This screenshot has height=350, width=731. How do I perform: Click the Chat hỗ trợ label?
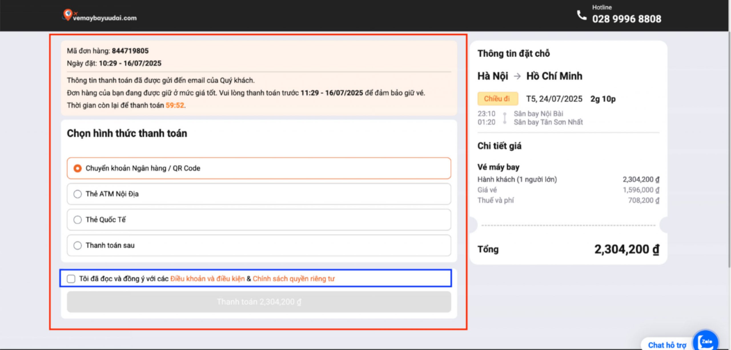[667, 345]
